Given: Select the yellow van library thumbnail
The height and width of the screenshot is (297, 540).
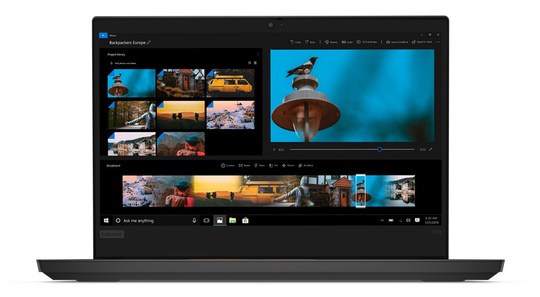Looking at the screenshot, I should [231, 83].
